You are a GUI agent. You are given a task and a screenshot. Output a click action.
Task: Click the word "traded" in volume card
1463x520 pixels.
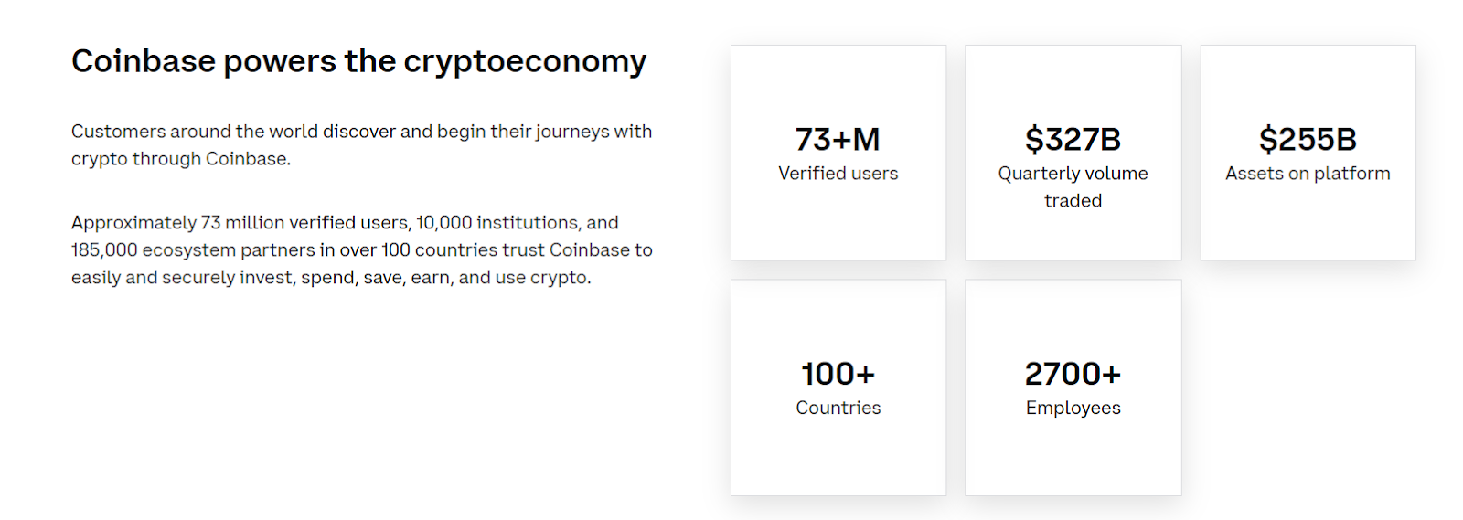pyautogui.click(x=1073, y=201)
